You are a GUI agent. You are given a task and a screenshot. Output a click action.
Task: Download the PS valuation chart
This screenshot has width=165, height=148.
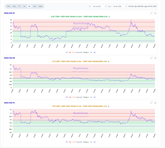155,103
